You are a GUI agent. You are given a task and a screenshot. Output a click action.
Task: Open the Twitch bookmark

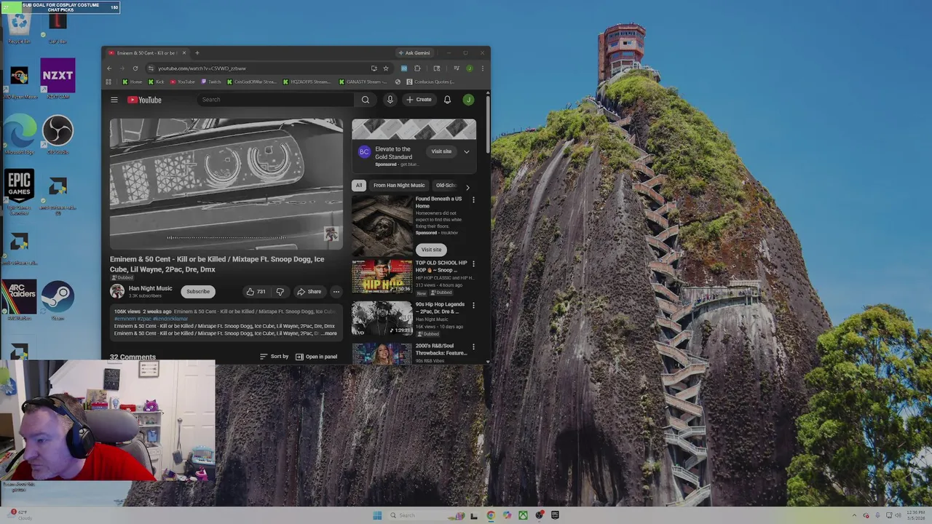coord(211,82)
